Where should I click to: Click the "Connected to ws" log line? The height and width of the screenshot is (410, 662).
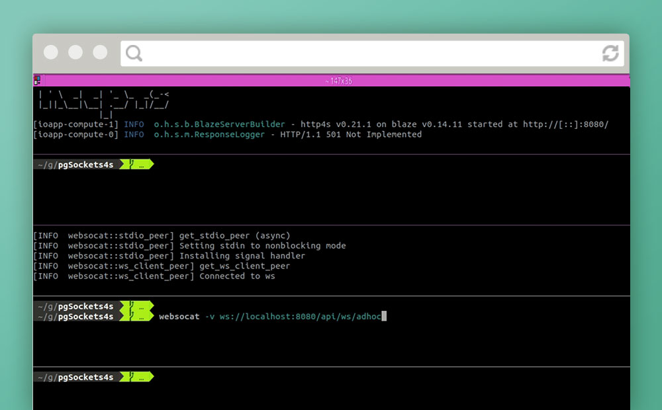coord(237,276)
